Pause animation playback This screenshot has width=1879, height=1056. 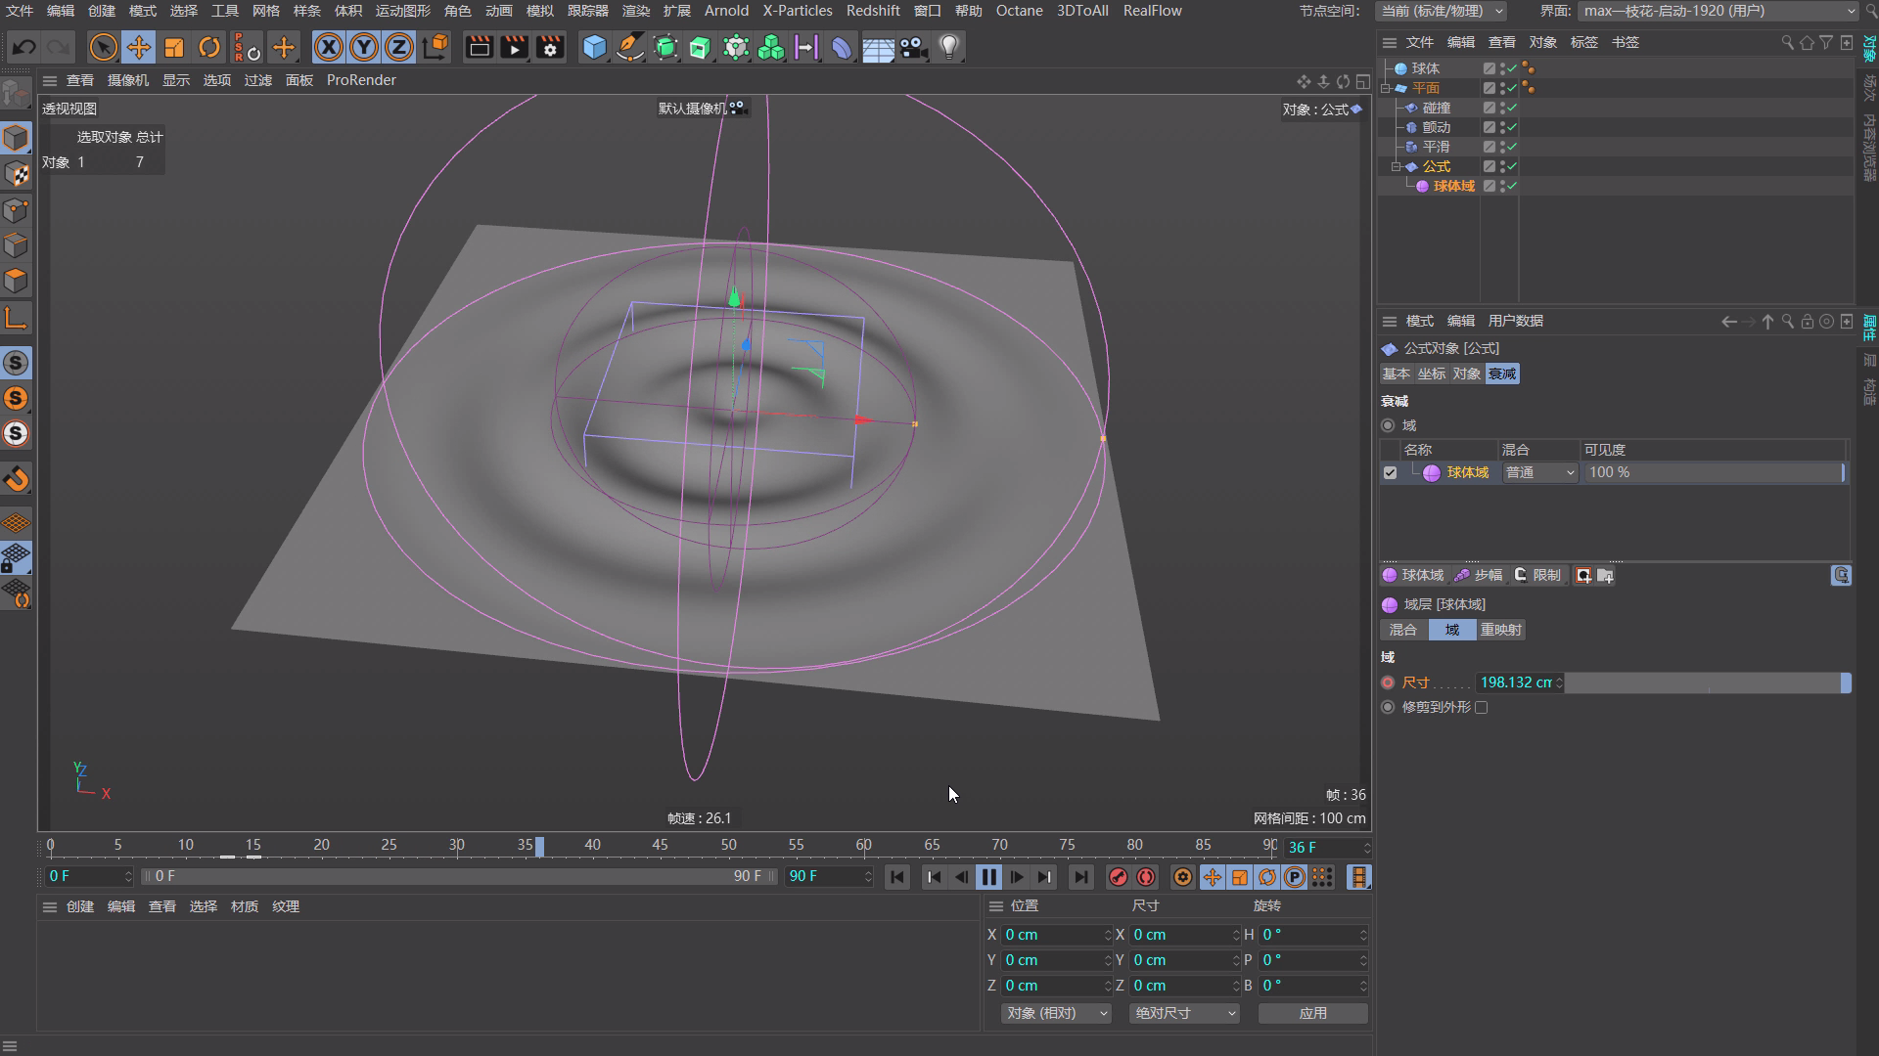point(988,877)
